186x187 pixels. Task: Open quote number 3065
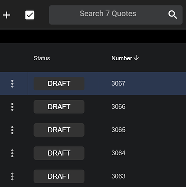pyautogui.click(x=118, y=130)
